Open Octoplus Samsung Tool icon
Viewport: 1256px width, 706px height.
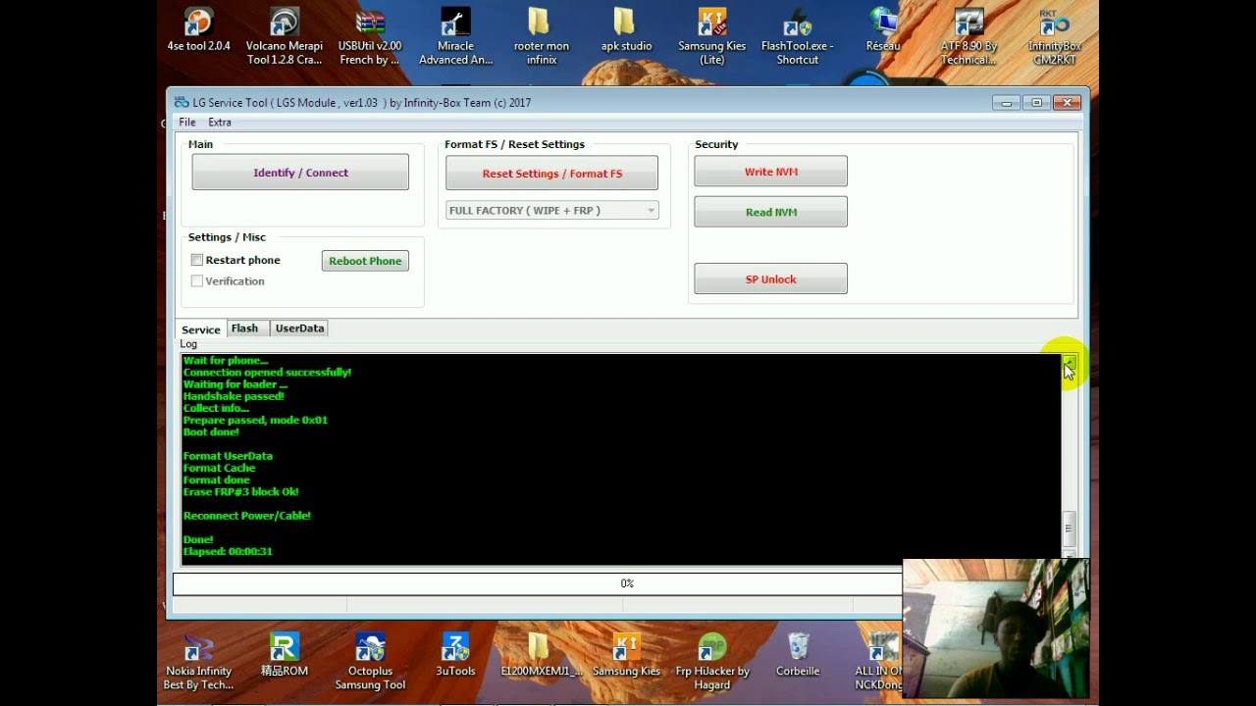coord(370,663)
